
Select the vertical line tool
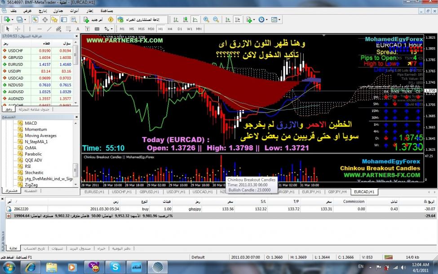30,29
